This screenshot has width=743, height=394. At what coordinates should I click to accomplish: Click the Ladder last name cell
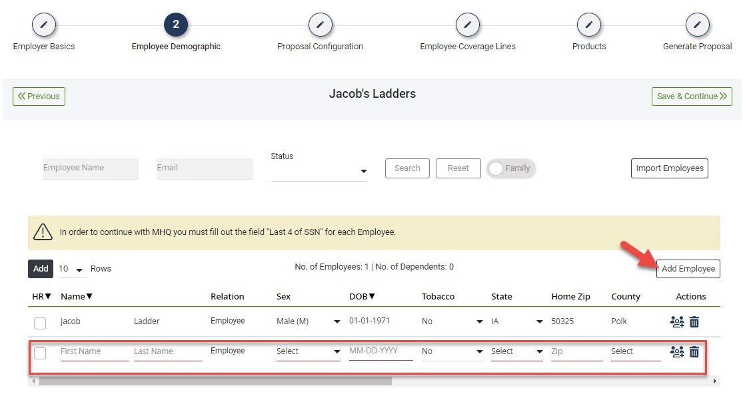pyautogui.click(x=147, y=321)
